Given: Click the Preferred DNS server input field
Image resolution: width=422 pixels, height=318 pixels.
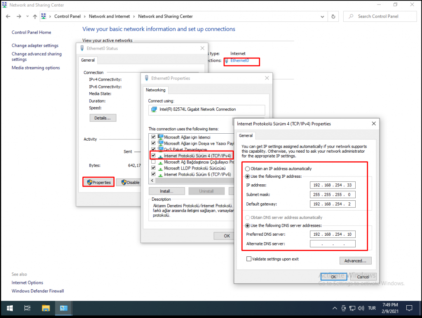Looking at the screenshot, I should coord(333,234).
